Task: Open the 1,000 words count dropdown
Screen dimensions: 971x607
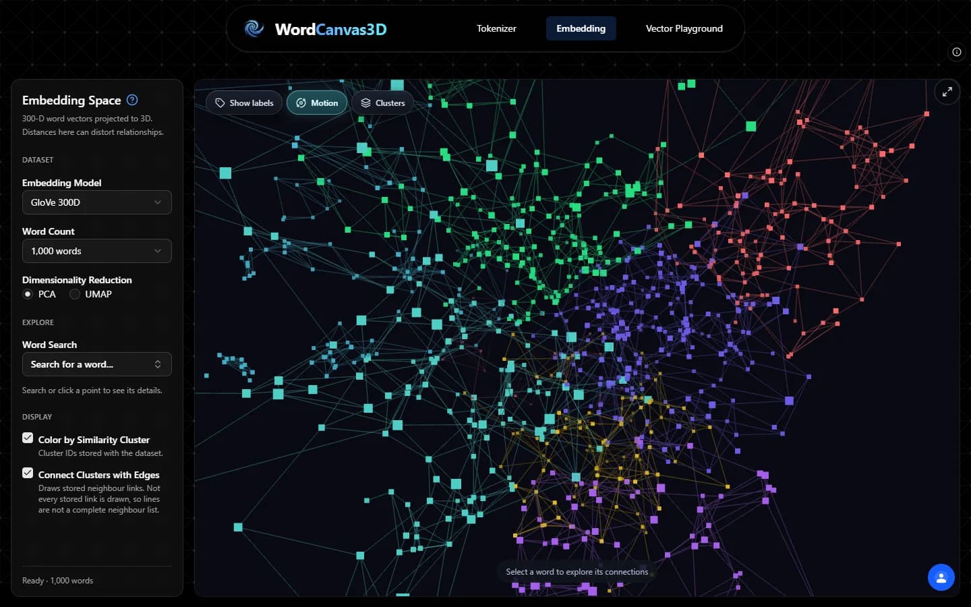Action: tap(97, 251)
